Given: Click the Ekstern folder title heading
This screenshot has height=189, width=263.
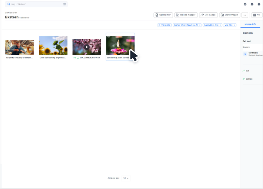Looking at the screenshot, I should [12, 17].
